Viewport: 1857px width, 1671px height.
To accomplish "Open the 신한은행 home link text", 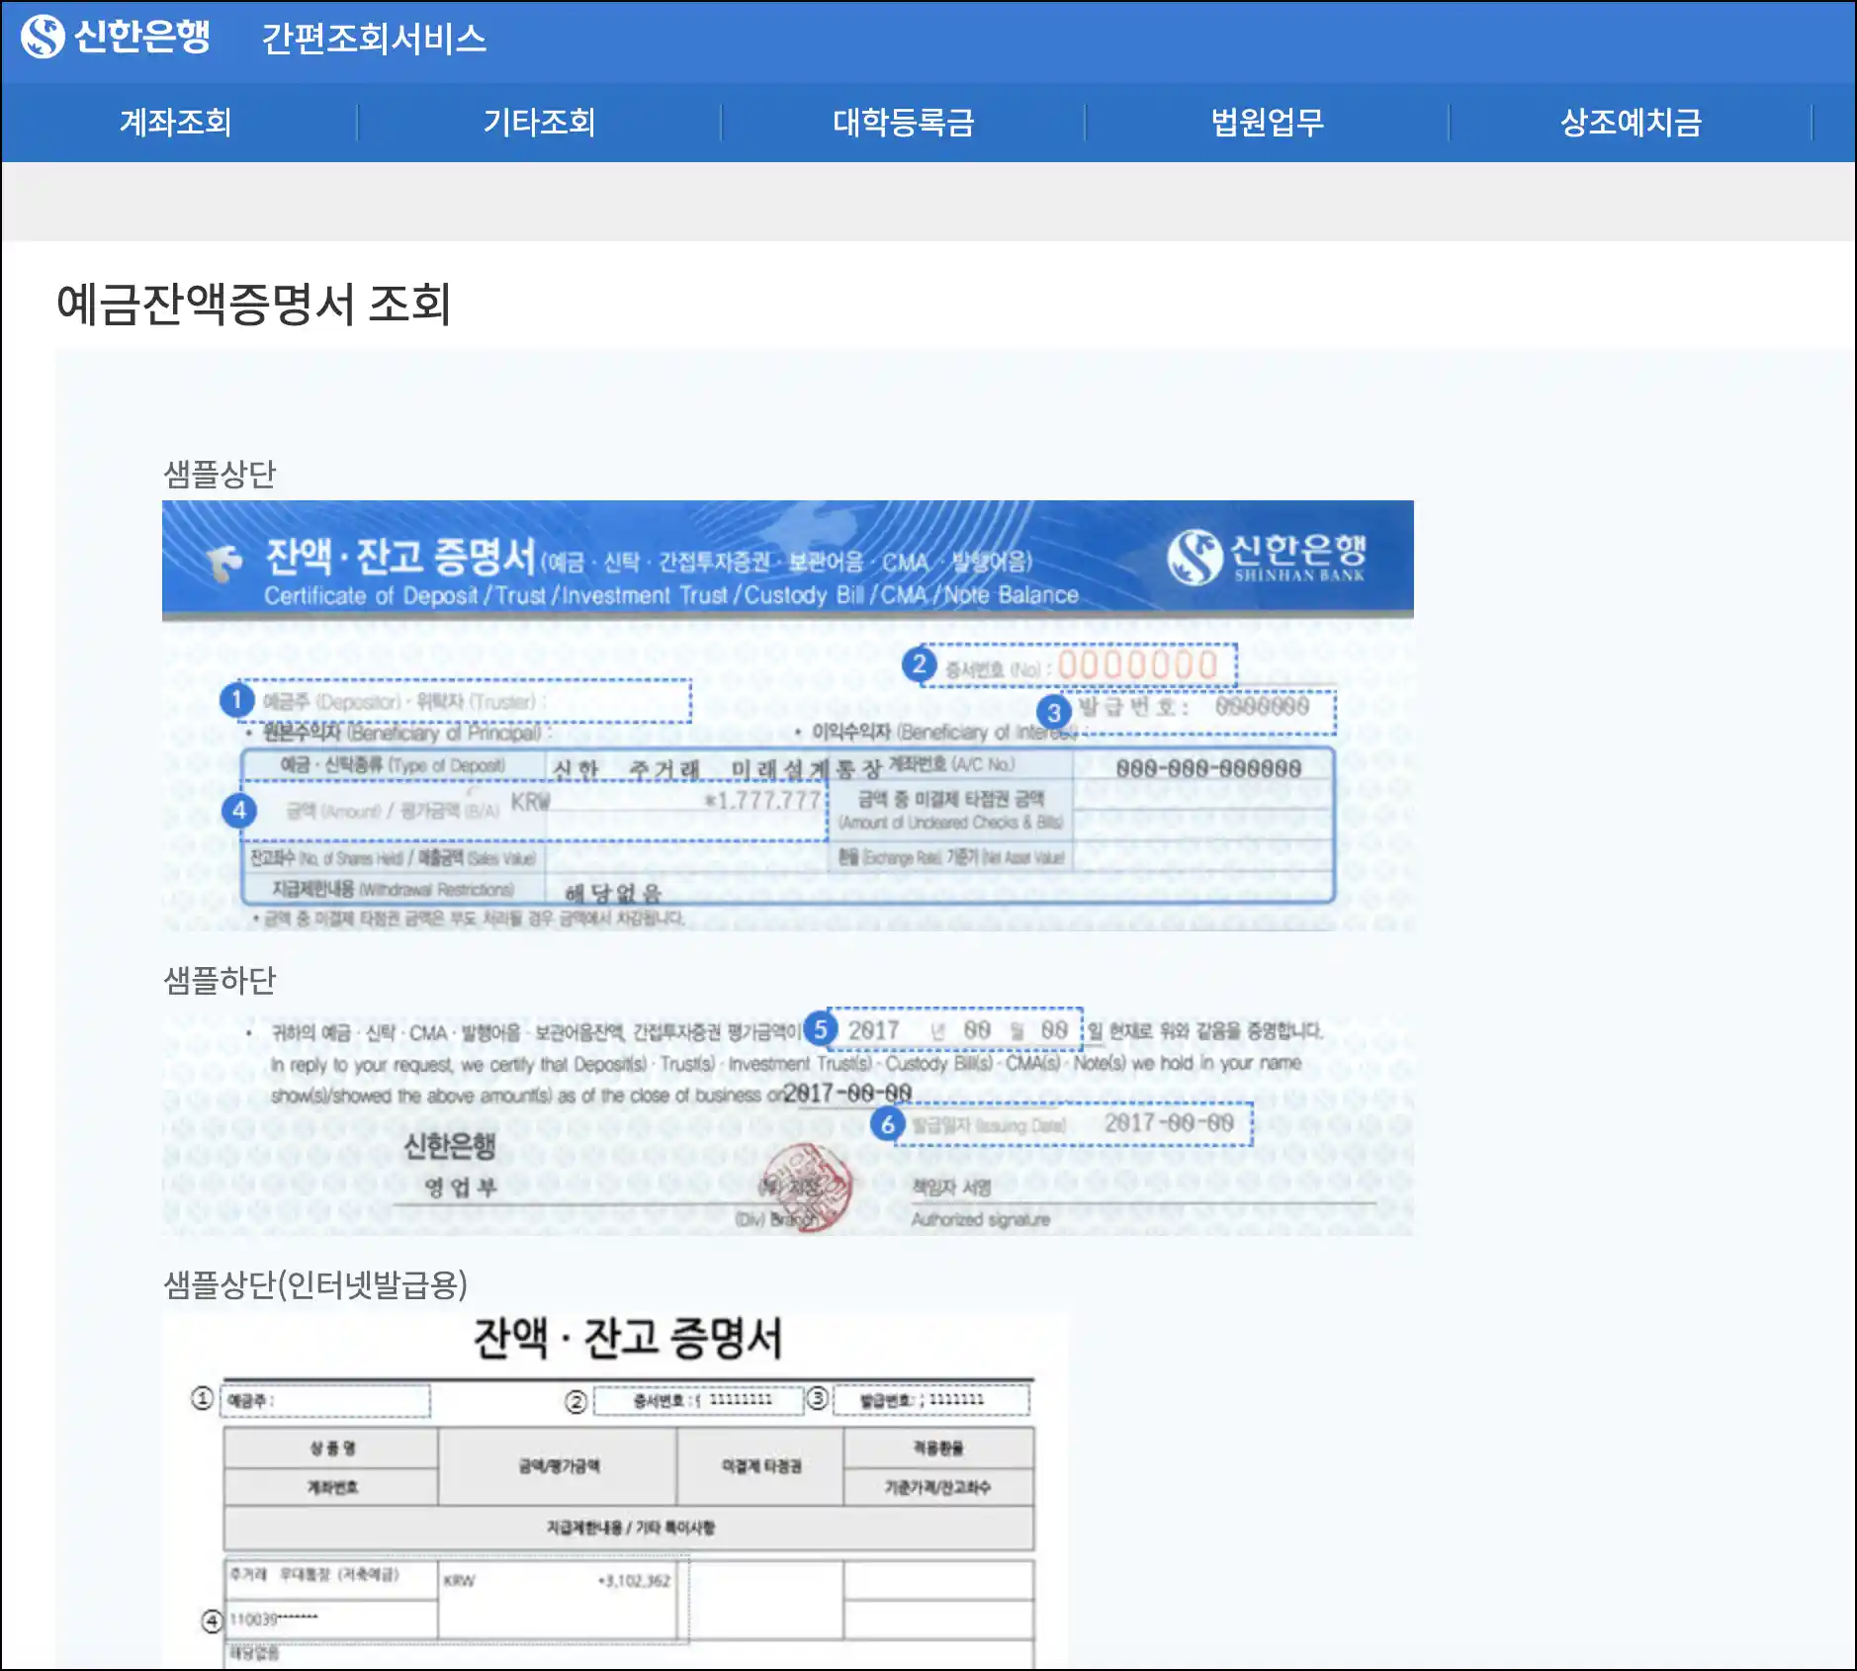I will point(141,37).
